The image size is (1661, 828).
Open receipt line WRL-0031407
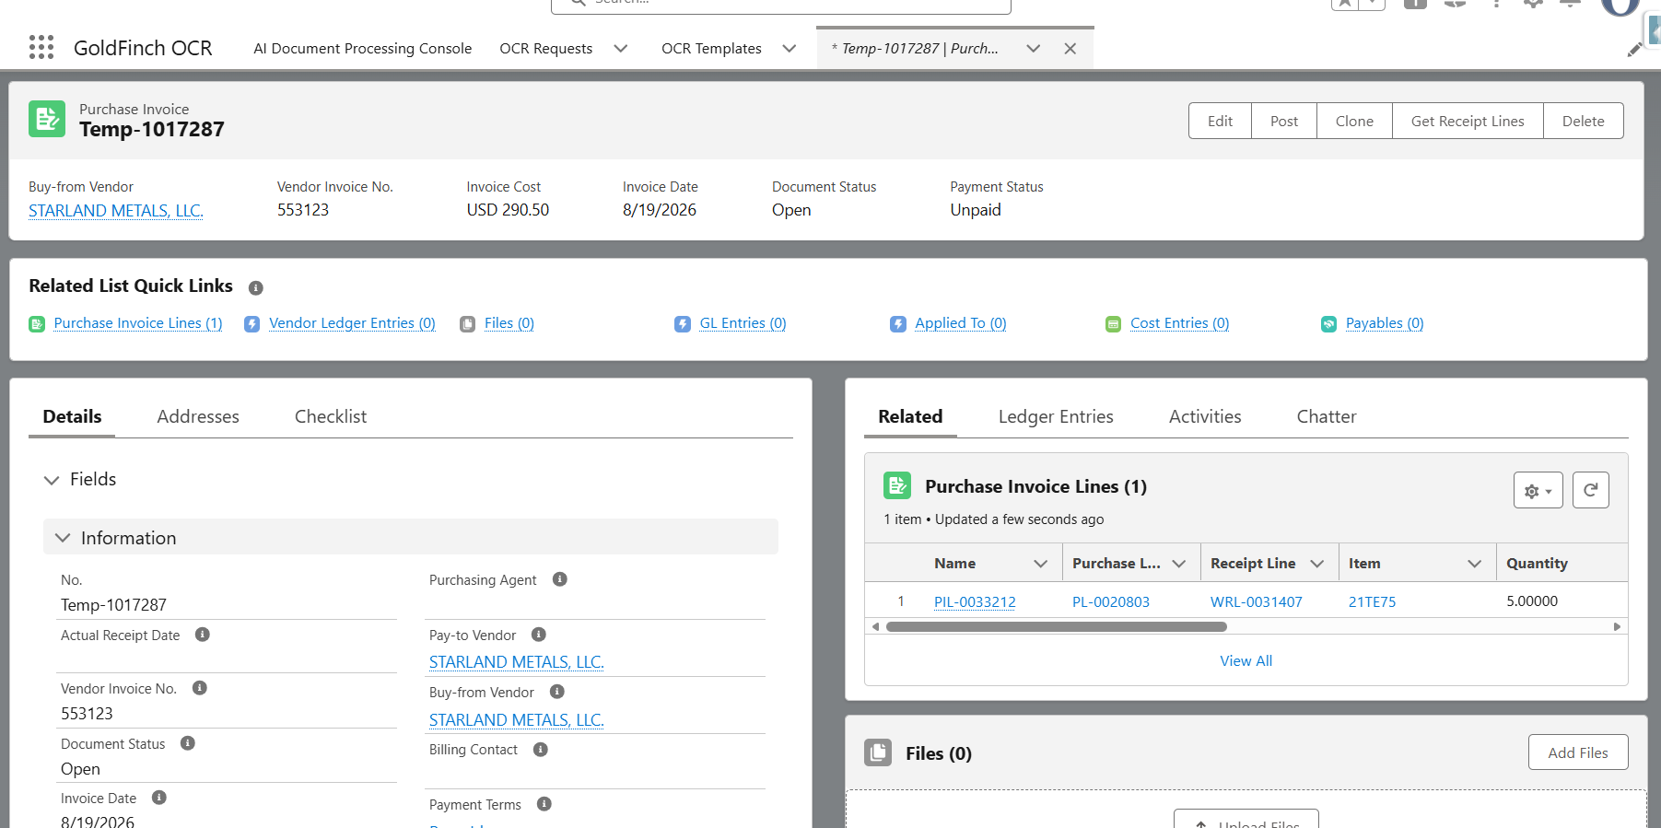pyautogui.click(x=1257, y=601)
